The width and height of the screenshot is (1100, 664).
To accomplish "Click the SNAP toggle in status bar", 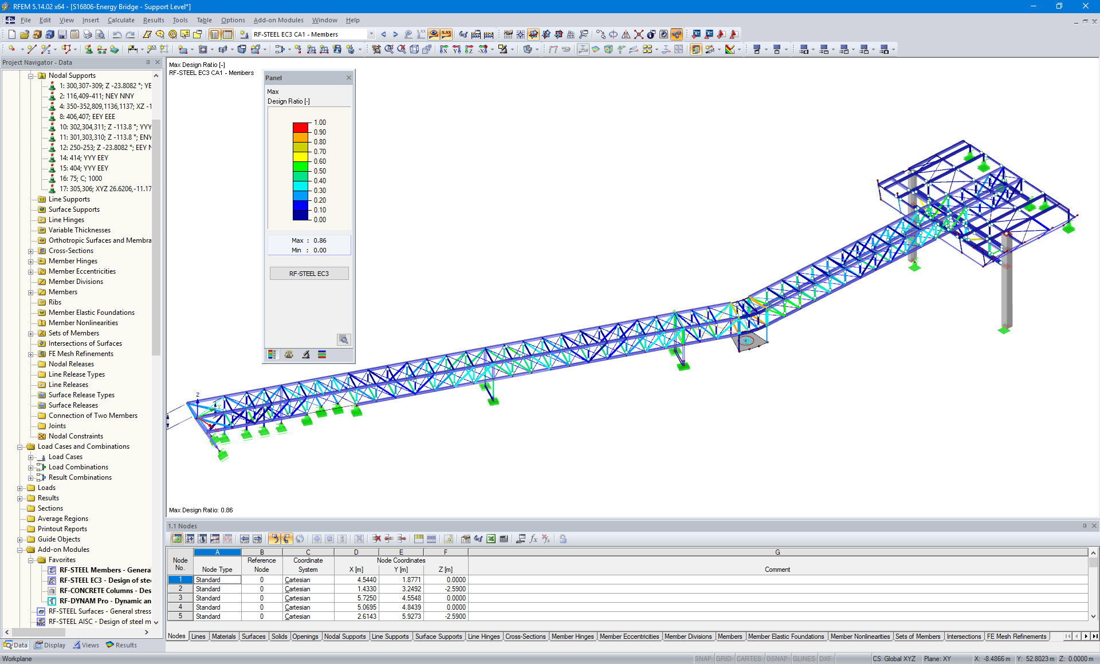I will click(x=702, y=658).
